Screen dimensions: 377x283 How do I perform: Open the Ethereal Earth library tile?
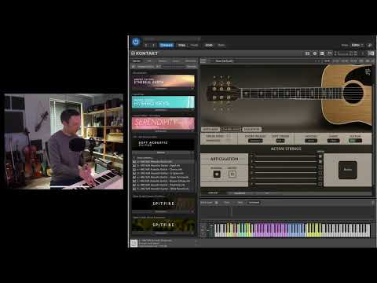click(x=163, y=81)
